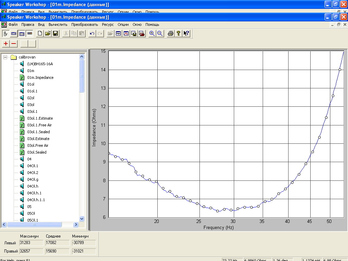Click the yellow question mark Help icon
Screen dimensions: 348x261
pyautogui.click(x=178, y=33)
